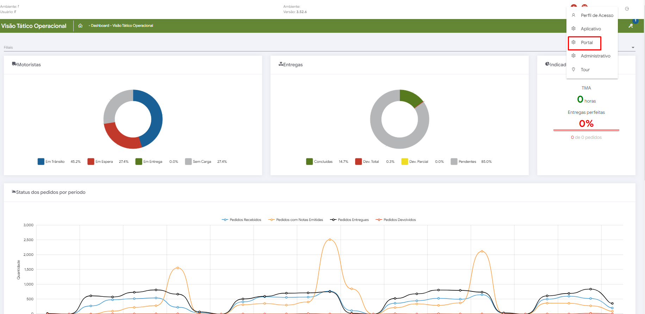The width and height of the screenshot is (645, 314).
Task: Click the green Concluídas legend swatch
Action: pyautogui.click(x=309, y=162)
